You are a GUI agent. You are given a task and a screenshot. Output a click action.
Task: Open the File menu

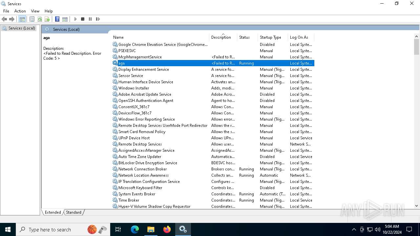(6, 11)
